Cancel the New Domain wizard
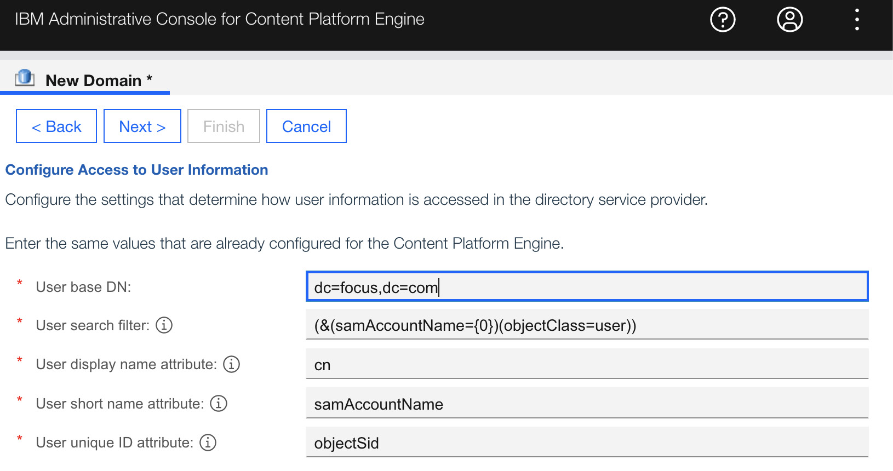The height and width of the screenshot is (471, 893). tap(306, 126)
